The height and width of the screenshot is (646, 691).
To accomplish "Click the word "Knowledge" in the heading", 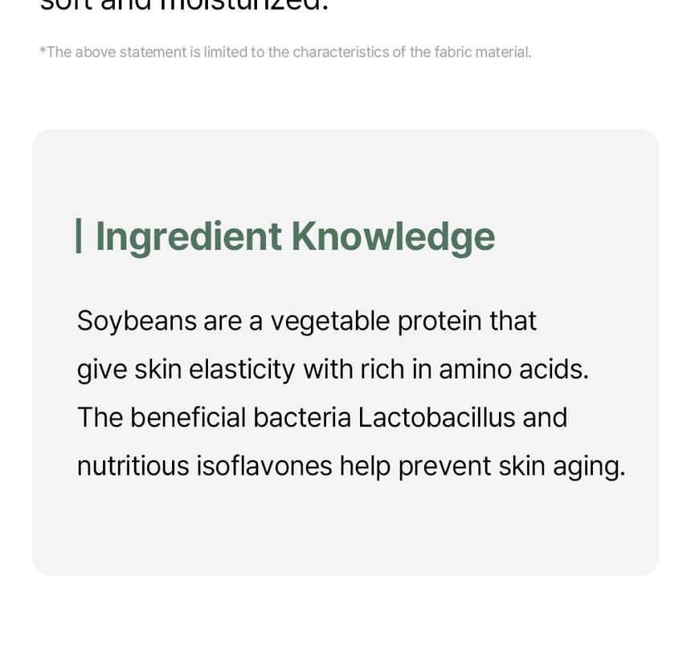I will (x=393, y=236).
